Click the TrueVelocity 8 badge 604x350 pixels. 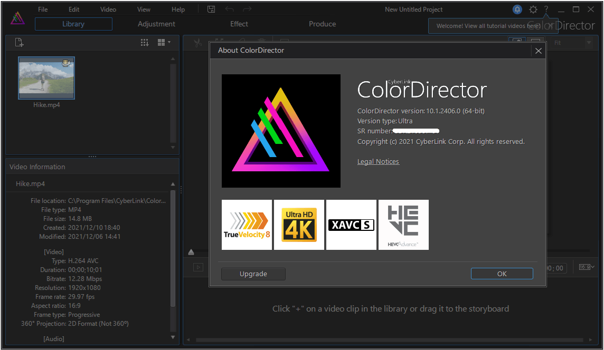[x=247, y=225]
